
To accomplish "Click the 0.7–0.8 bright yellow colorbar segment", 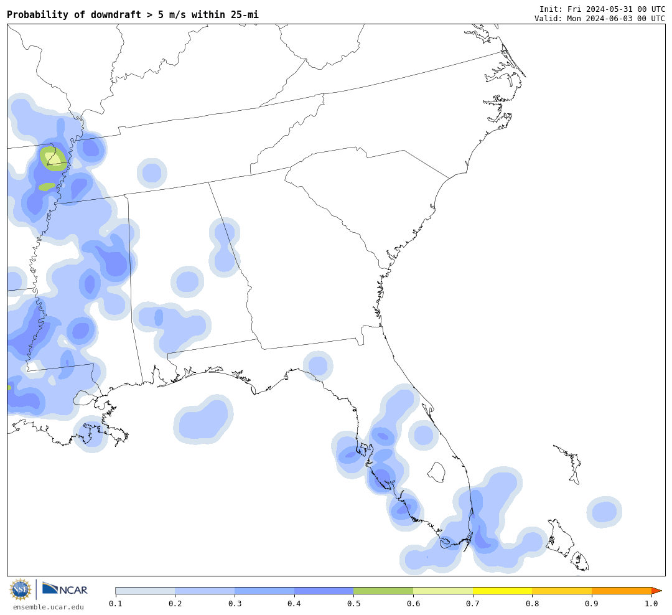I will (503, 591).
